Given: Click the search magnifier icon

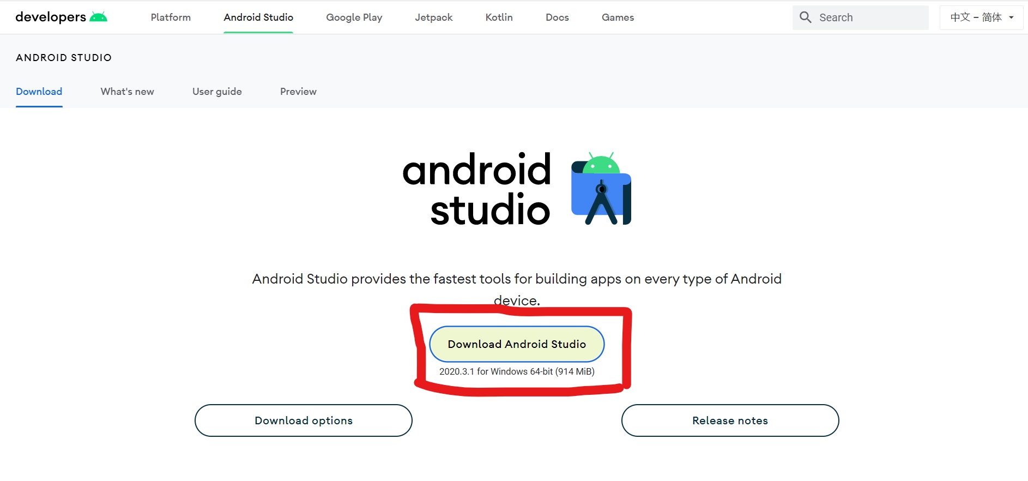Looking at the screenshot, I should (x=806, y=17).
